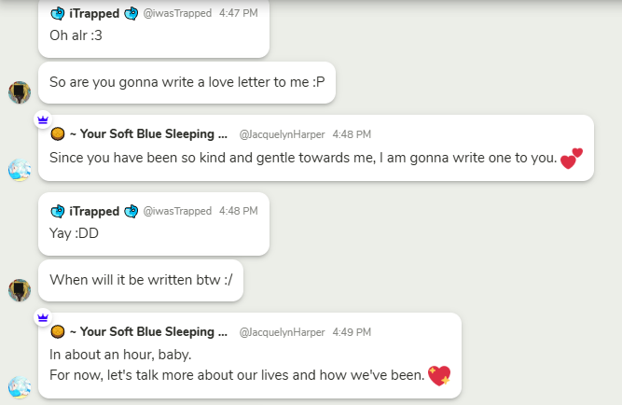Open the avatar beside the love letter question

(20, 92)
